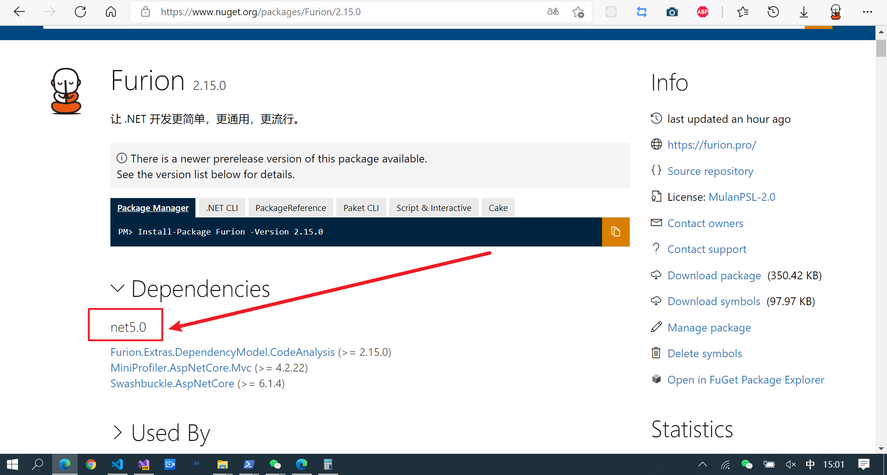Viewport: 887px width, 475px height.
Task: Open PowerShell from the taskbar
Action: pos(249,464)
